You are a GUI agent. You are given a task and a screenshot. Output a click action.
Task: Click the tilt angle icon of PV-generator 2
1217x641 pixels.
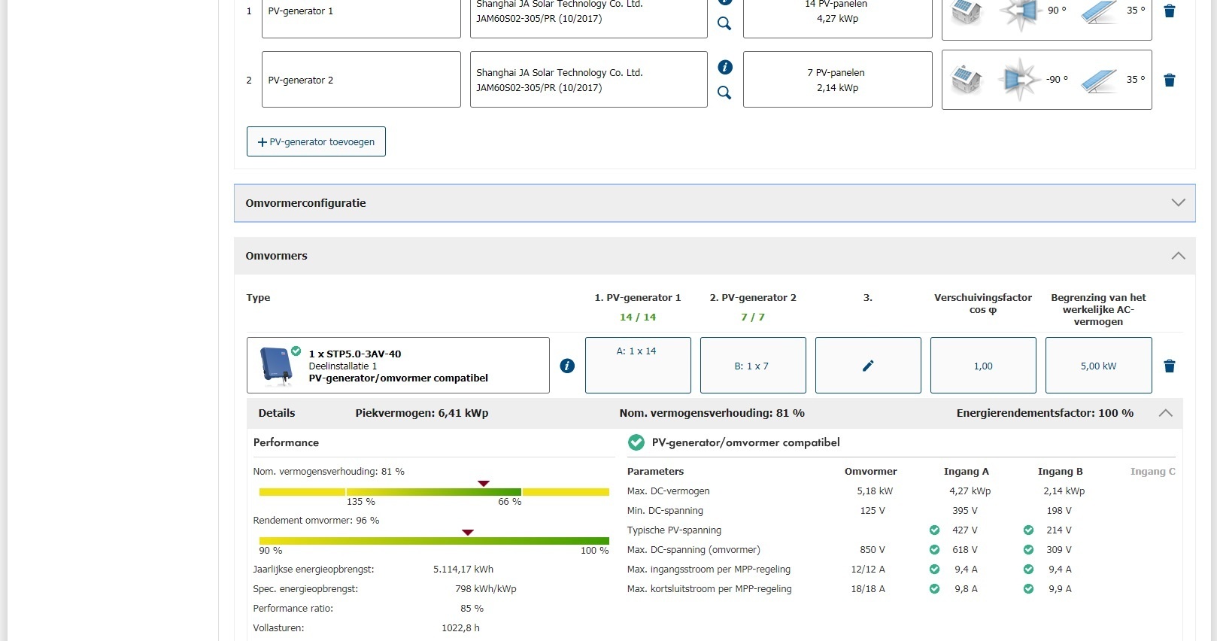click(1098, 80)
